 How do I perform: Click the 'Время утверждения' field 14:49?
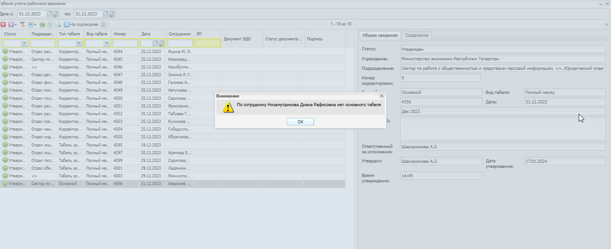(441, 175)
